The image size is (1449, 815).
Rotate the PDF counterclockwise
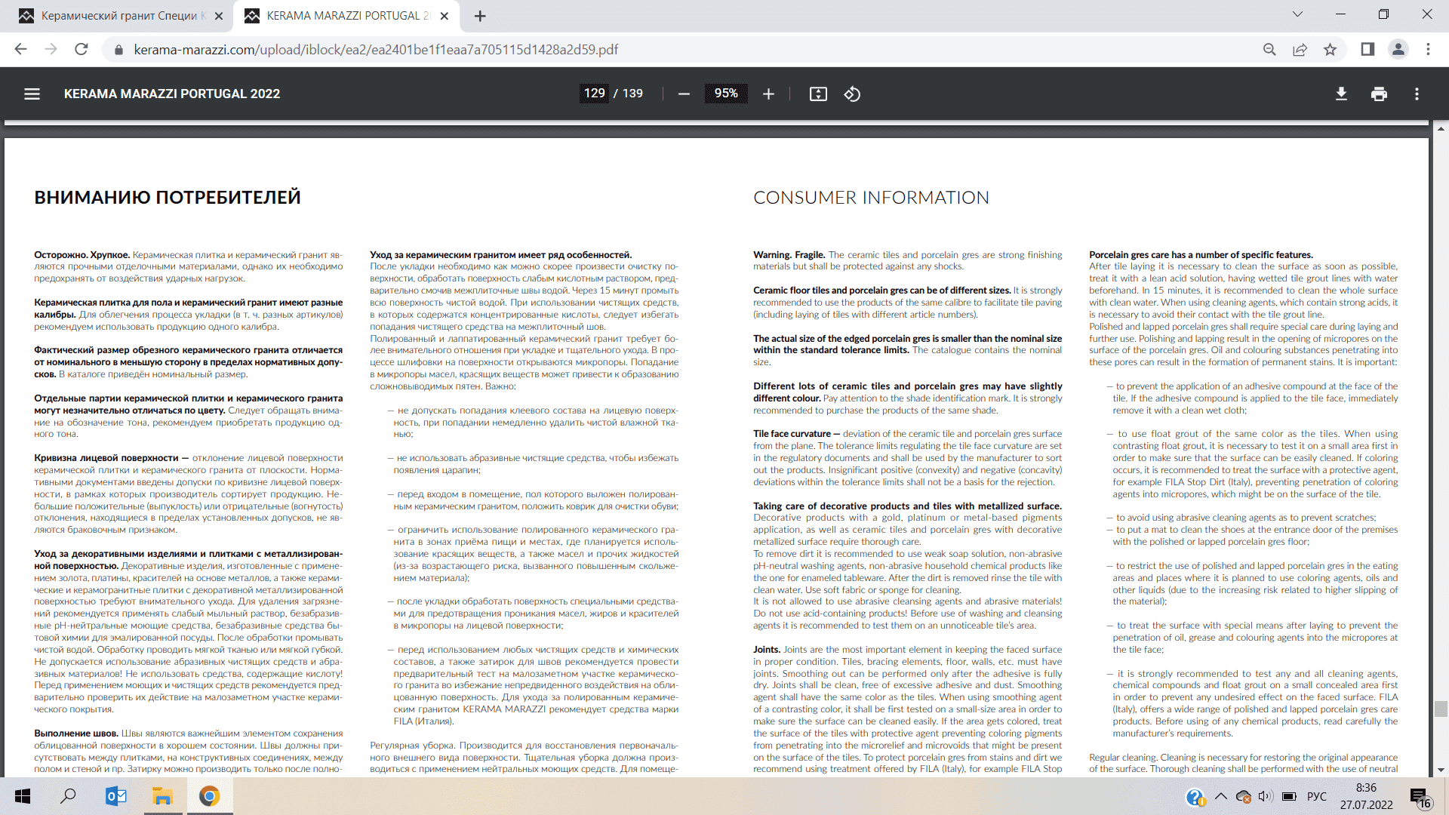coord(852,94)
